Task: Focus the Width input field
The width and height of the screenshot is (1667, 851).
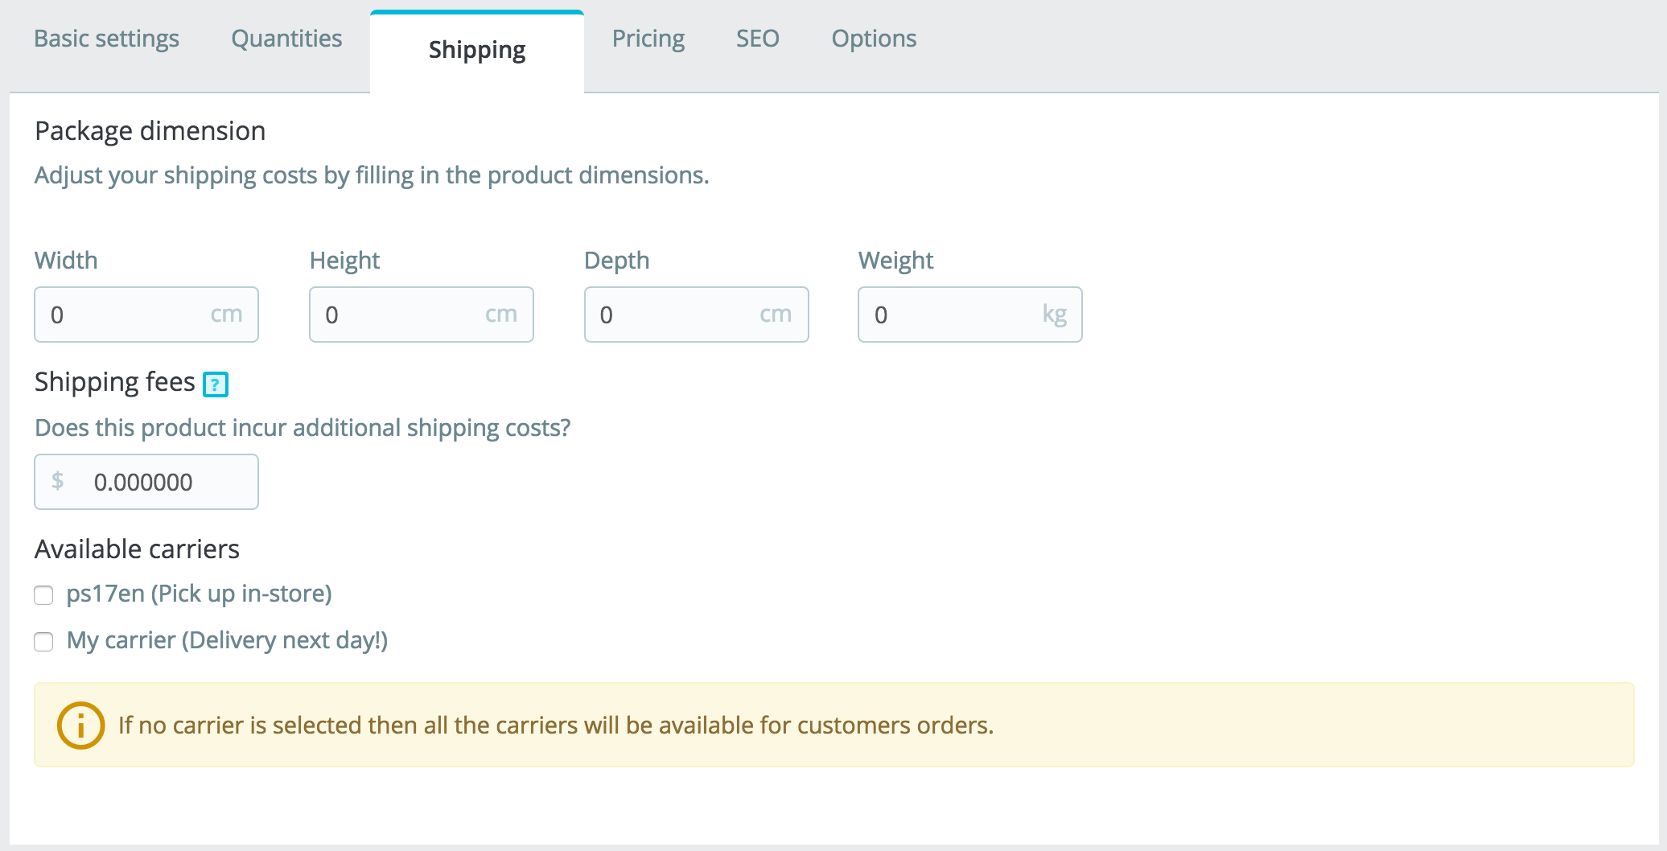Action: pyautogui.click(x=146, y=314)
